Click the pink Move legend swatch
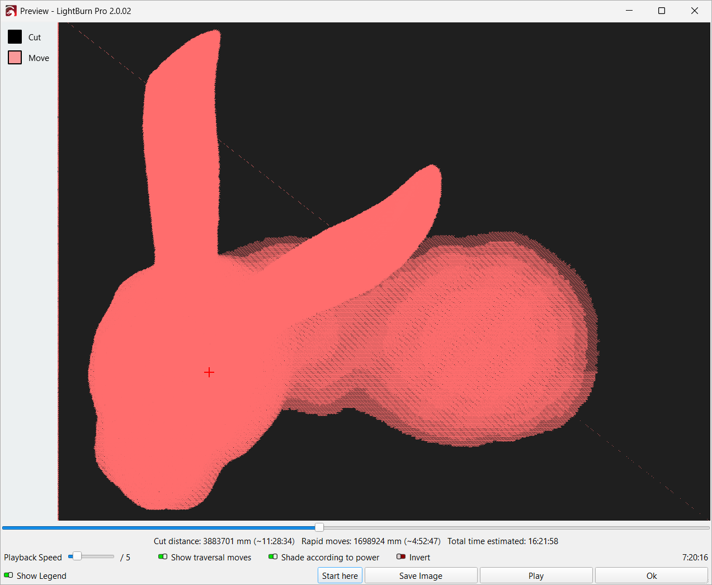Viewport: 712px width, 585px height. [x=15, y=58]
